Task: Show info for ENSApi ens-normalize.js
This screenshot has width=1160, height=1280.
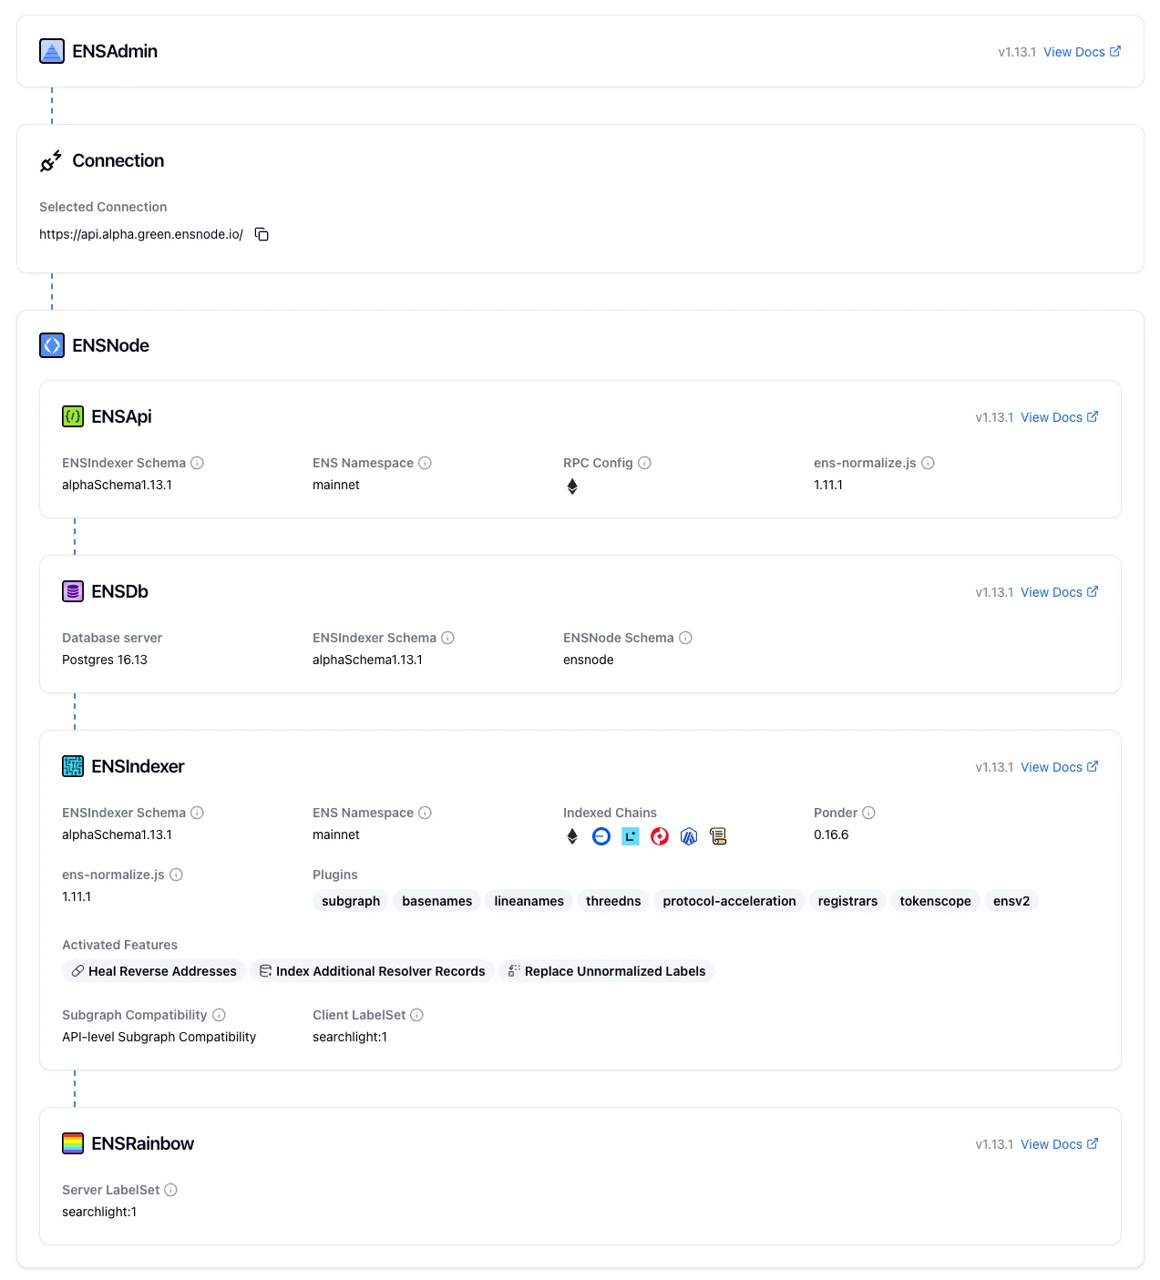Action: [x=928, y=463]
